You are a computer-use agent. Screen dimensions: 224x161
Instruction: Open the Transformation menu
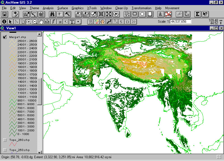click(x=141, y=8)
